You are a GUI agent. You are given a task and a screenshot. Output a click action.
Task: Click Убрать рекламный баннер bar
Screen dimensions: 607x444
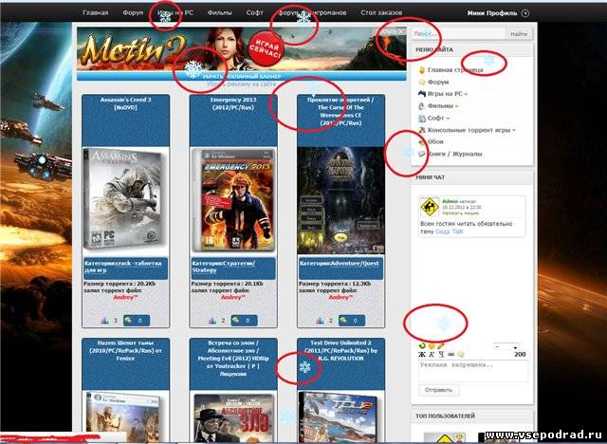click(x=242, y=76)
